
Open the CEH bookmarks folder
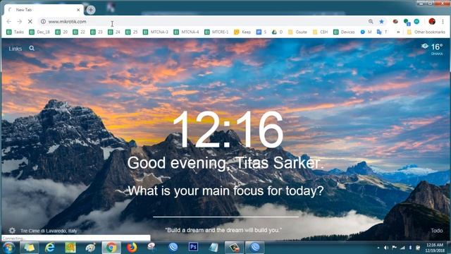(x=321, y=32)
